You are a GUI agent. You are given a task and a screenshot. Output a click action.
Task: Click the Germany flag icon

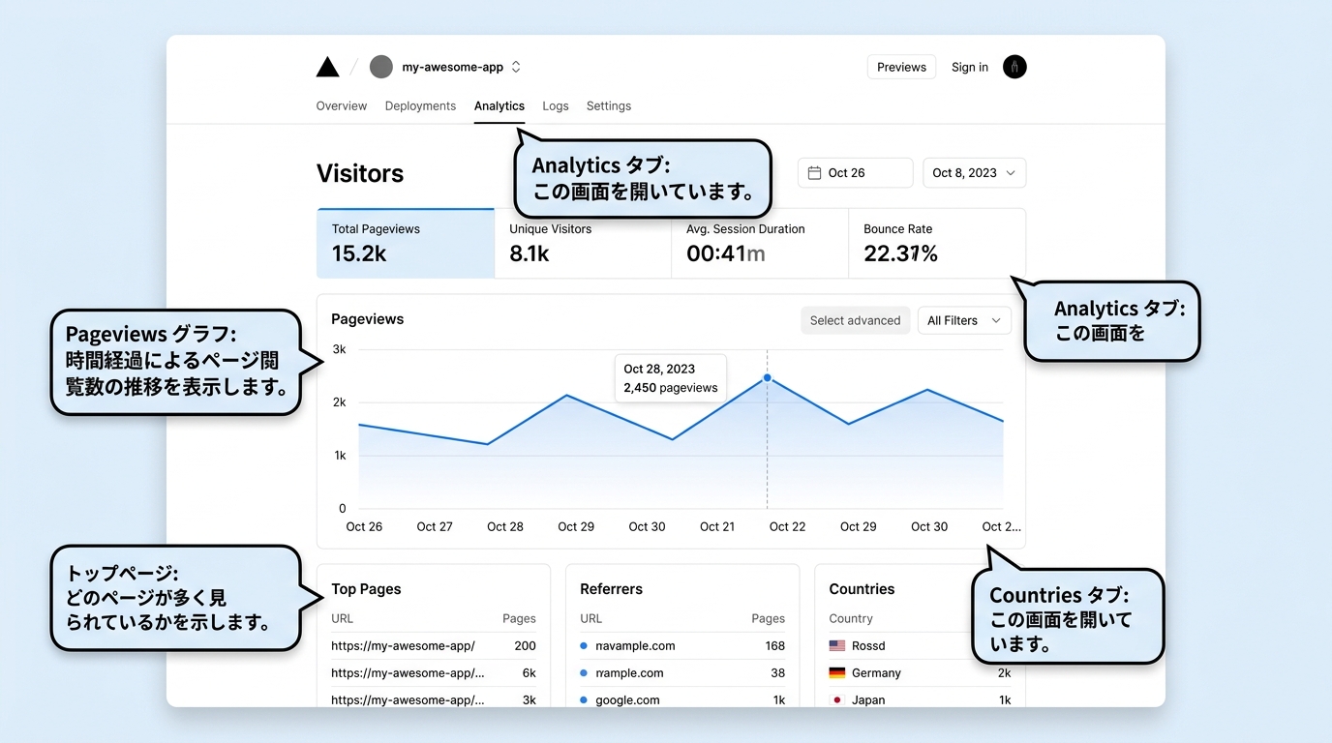[837, 672]
